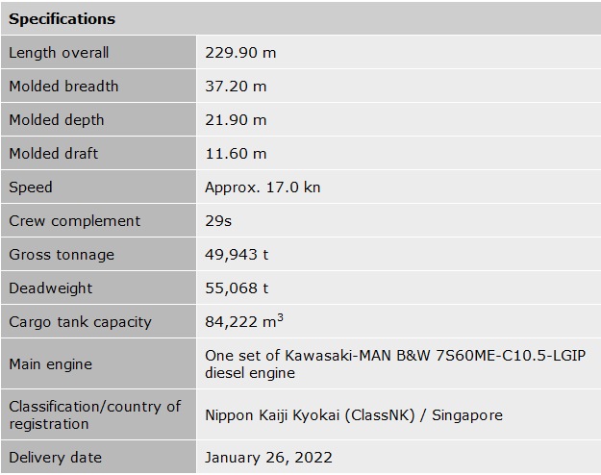The height and width of the screenshot is (475, 601).
Task: Select the Molded breadth label
Action: pos(63,87)
